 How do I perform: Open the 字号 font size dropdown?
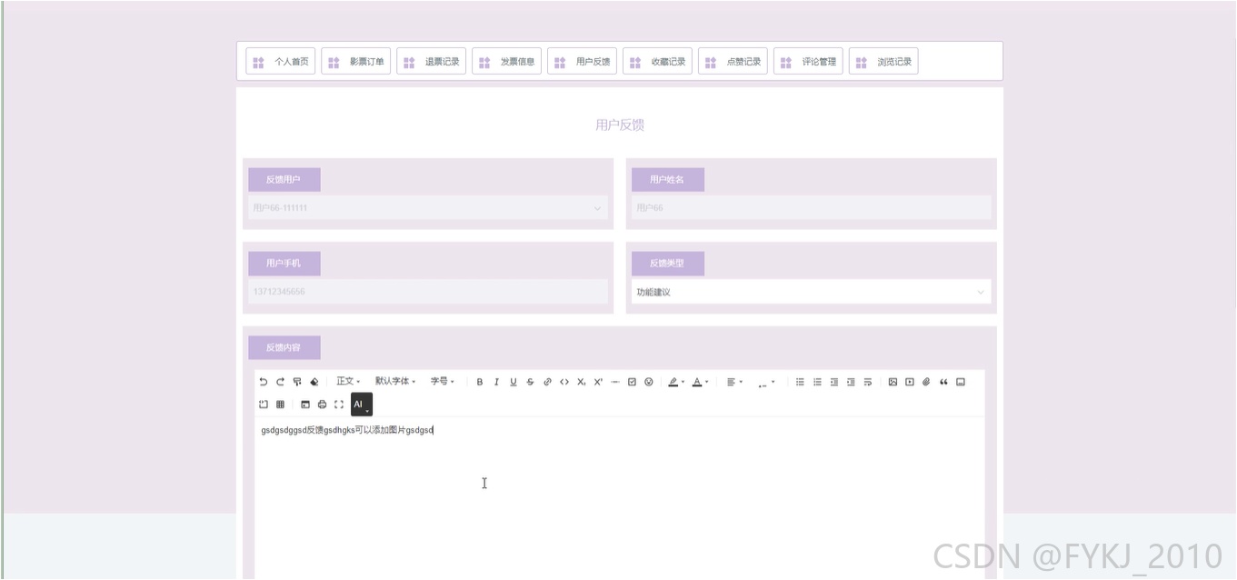[443, 382]
